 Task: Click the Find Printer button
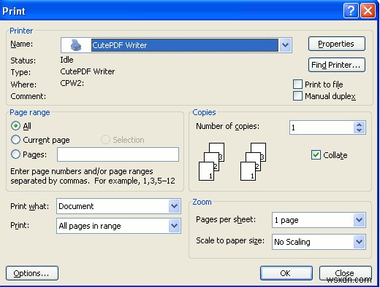point(337,65)
